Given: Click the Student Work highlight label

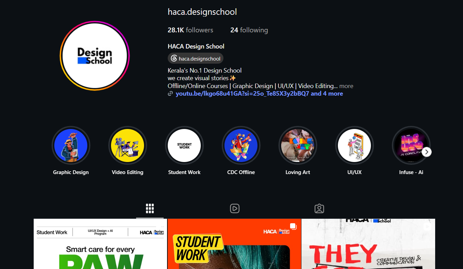Looking at the screenshot, I should [x=184, y=172].
